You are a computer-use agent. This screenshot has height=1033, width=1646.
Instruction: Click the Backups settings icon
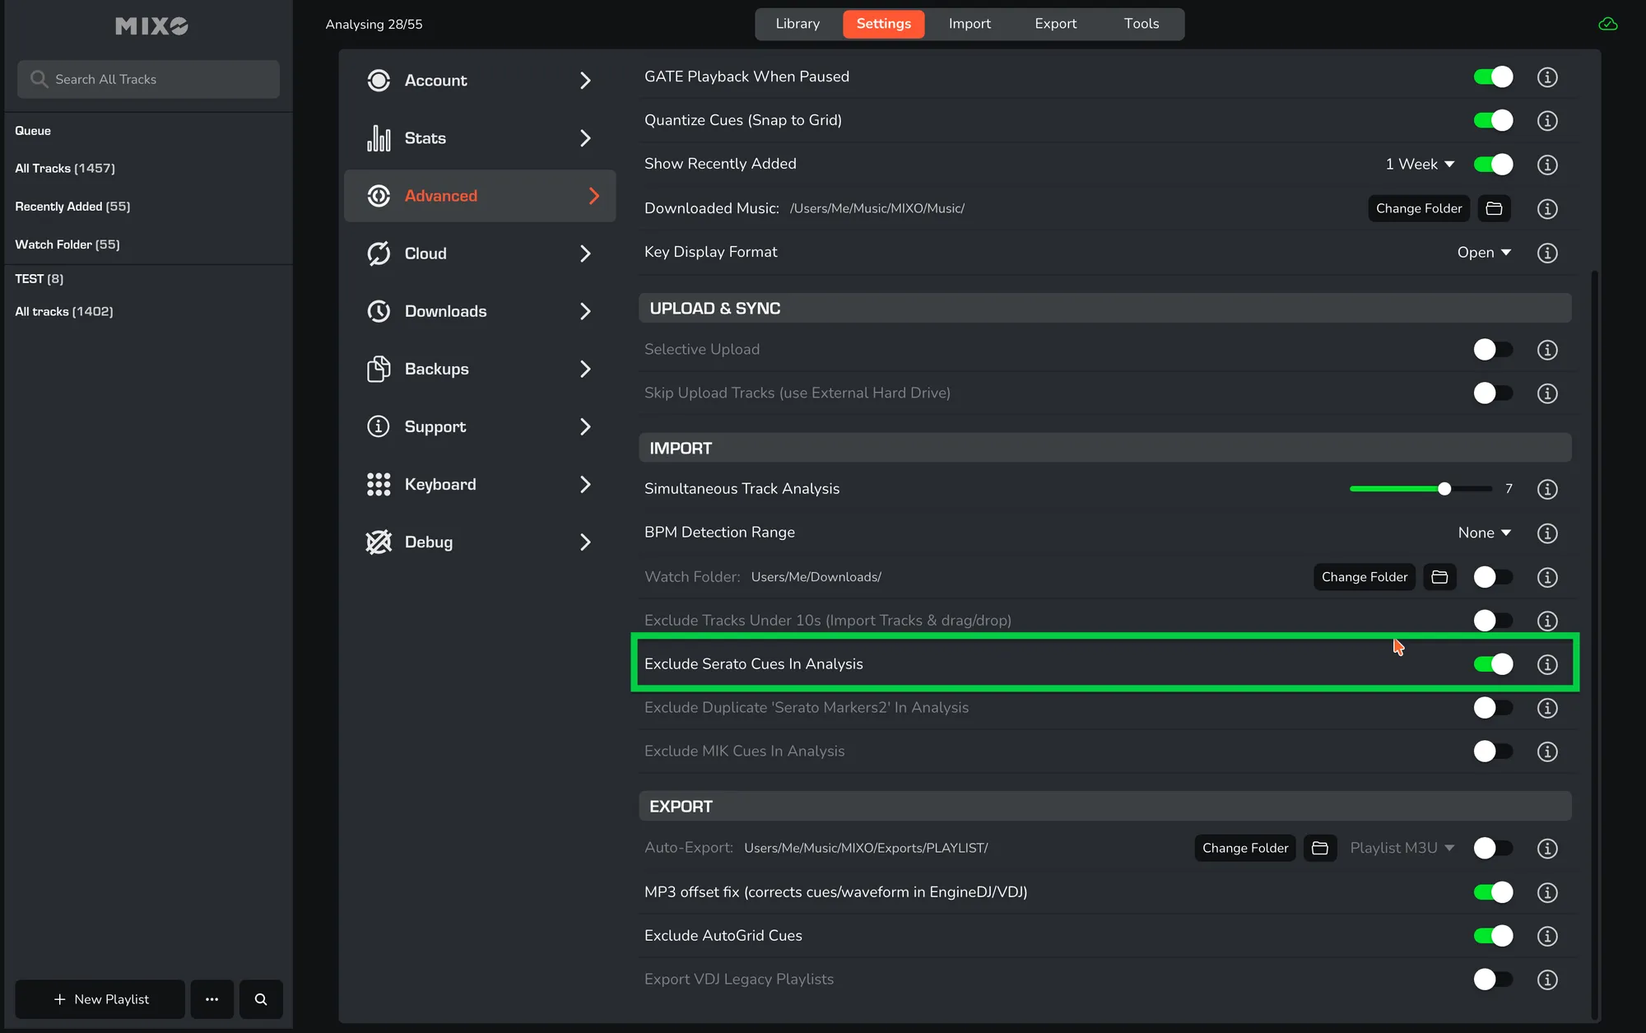[379, 369]
